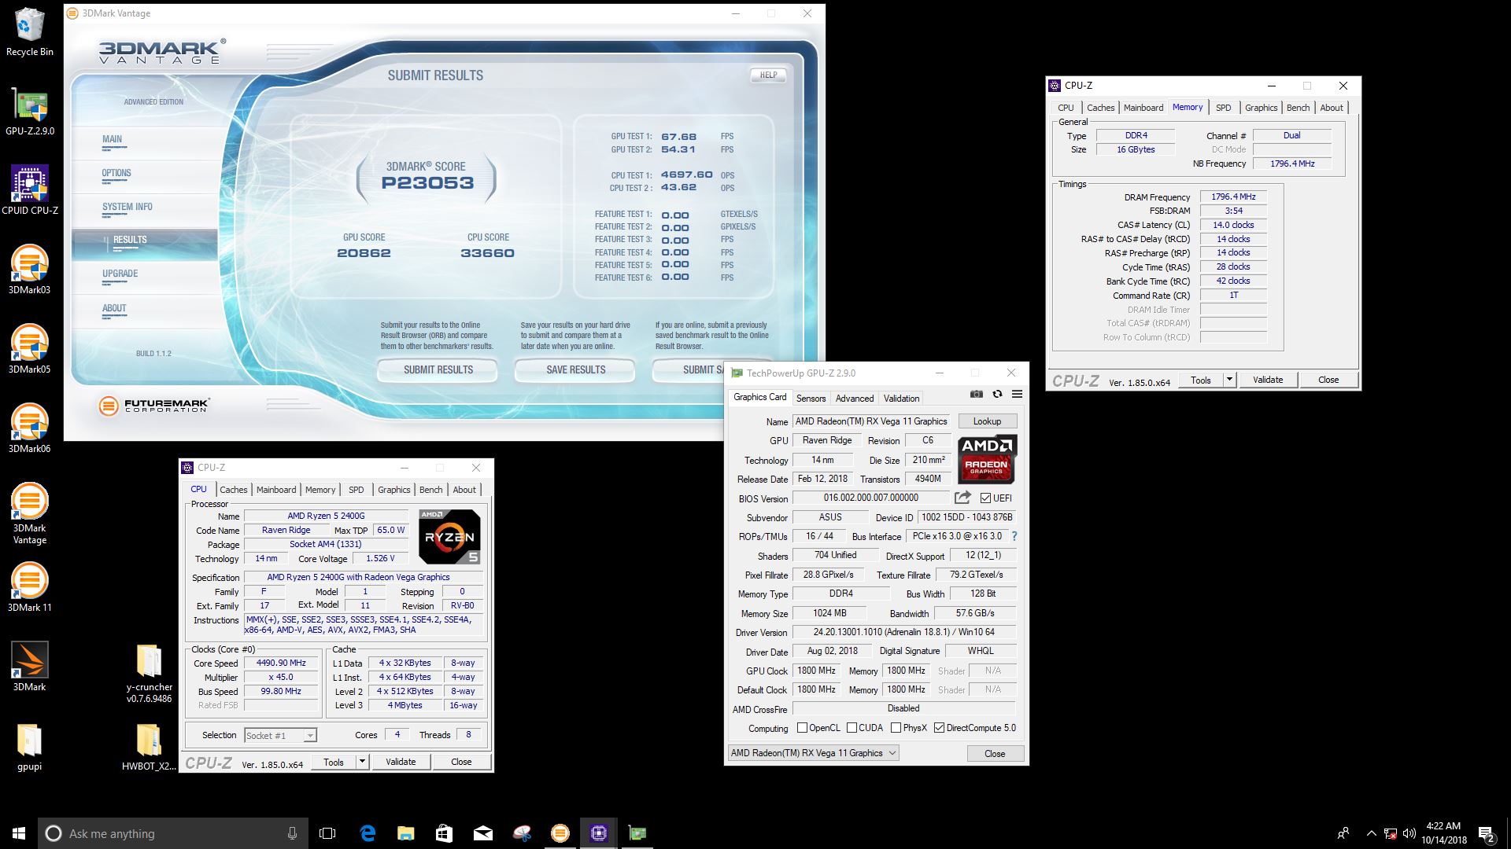The image size is (1511, 849).
Task: Refresh GPU-Z data with the refresh icon
Action: coord(997,395)
